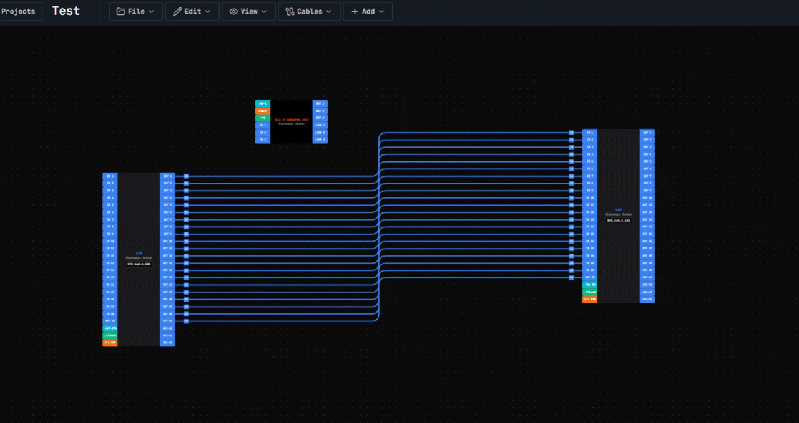Select OUT 9 port on left CAM device
This screenshot has width=799, height=423.
[167, 234]
